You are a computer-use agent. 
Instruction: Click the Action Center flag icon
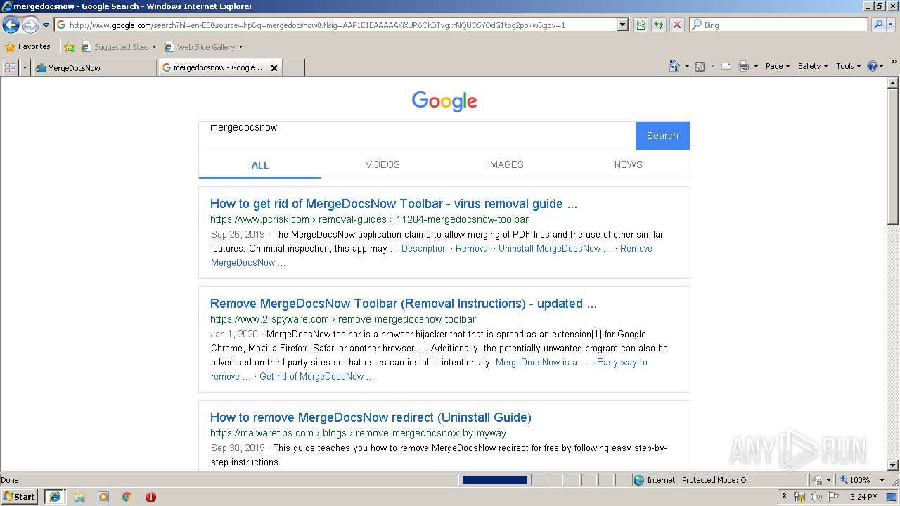coord(833,497)
